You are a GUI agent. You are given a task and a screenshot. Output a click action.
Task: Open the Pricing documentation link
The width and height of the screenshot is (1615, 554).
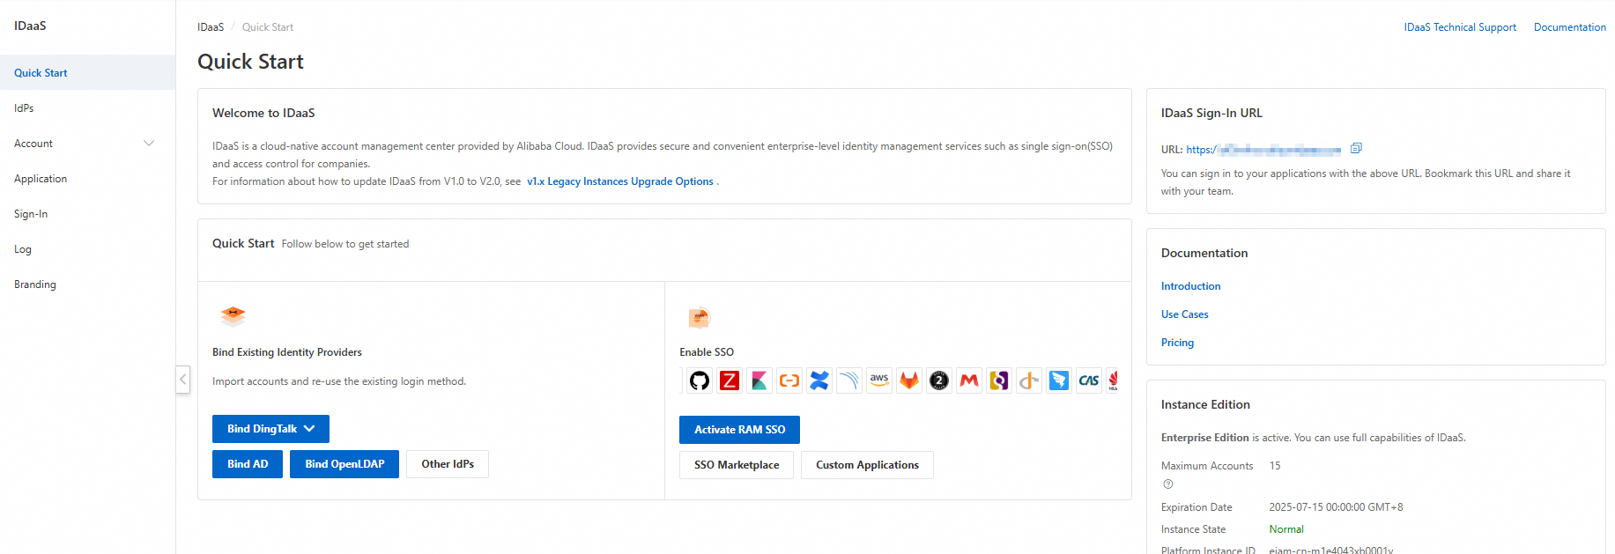[1177, 343]
